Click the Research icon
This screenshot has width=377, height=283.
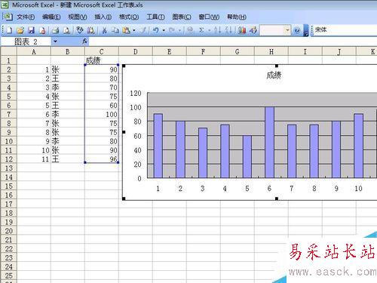point(90,30)
